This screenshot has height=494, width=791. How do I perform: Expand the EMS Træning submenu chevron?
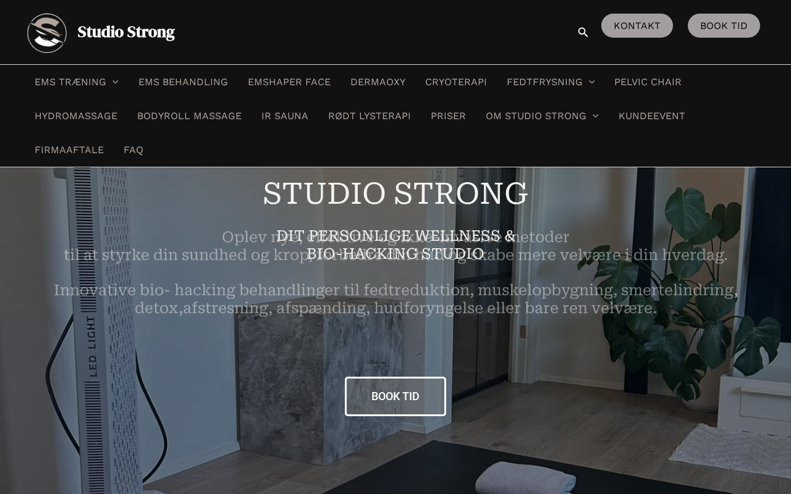point(116,82)
